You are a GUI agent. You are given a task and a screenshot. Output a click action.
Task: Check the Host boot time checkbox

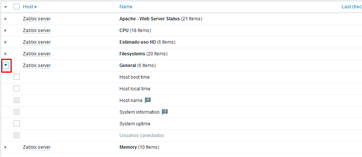coord(17,77)
